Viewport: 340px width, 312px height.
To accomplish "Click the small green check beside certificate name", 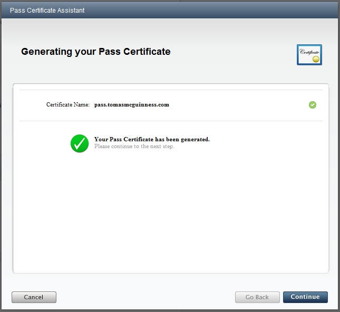I will pyautogui.click(x=313, y=105).
